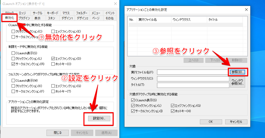Click the No. column header
The height and width of the screenshot is (138, 265).
[x=132, y=20]
